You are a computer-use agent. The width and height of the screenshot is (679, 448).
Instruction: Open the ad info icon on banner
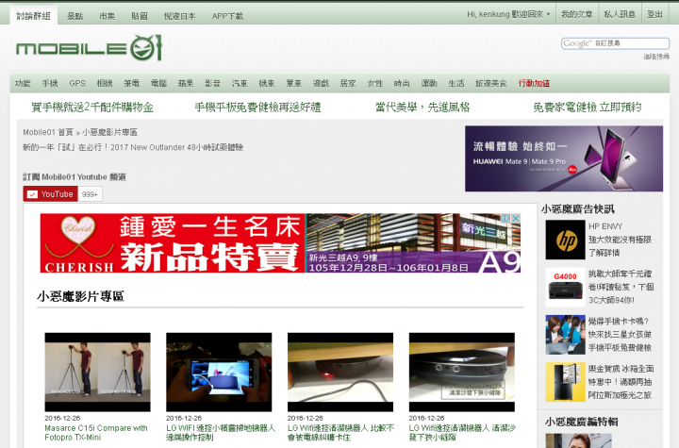pyautogui.click(x=505, y=219)
